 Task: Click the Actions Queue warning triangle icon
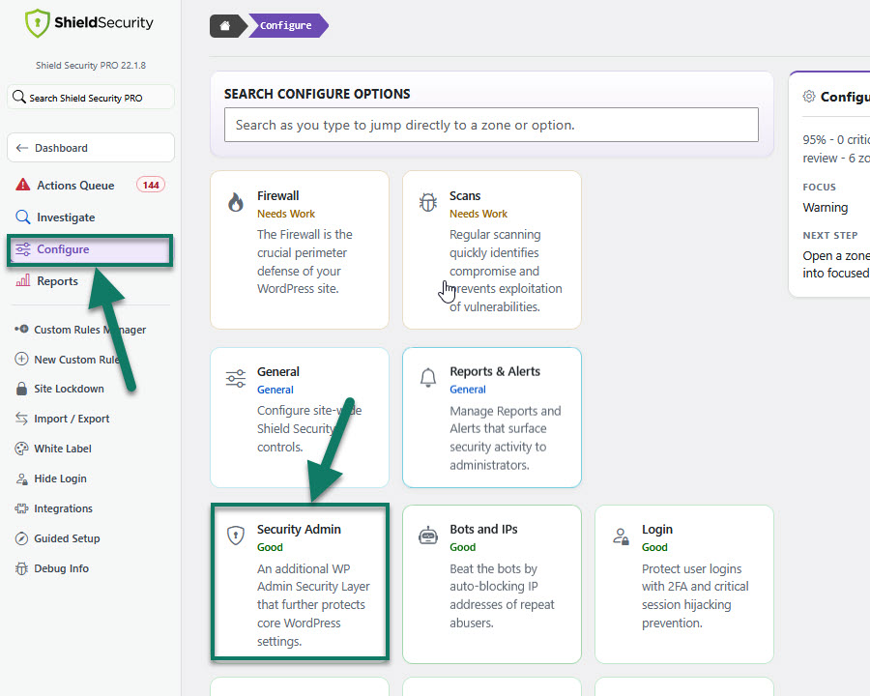click(23, 185)
